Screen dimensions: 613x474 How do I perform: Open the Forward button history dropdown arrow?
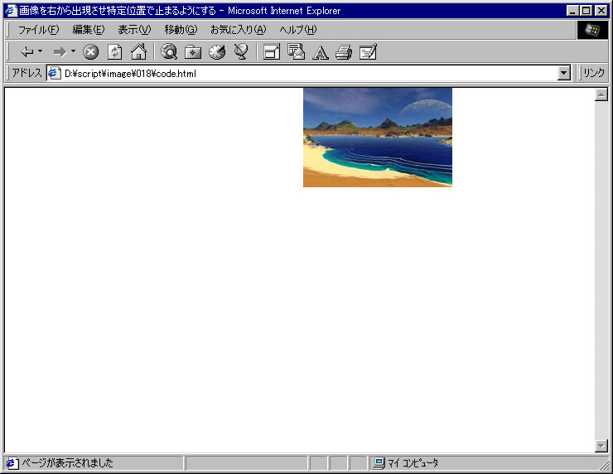tap(73, 51)
